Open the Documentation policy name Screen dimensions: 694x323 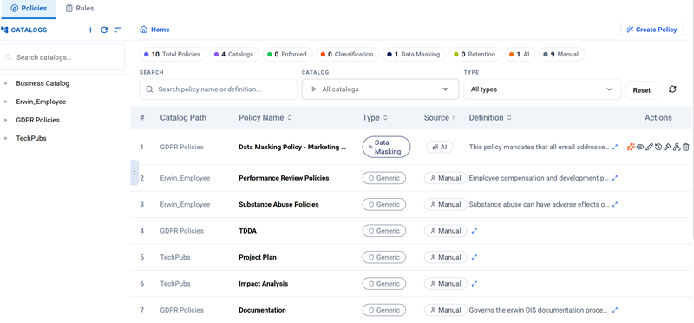pos(262,310)
